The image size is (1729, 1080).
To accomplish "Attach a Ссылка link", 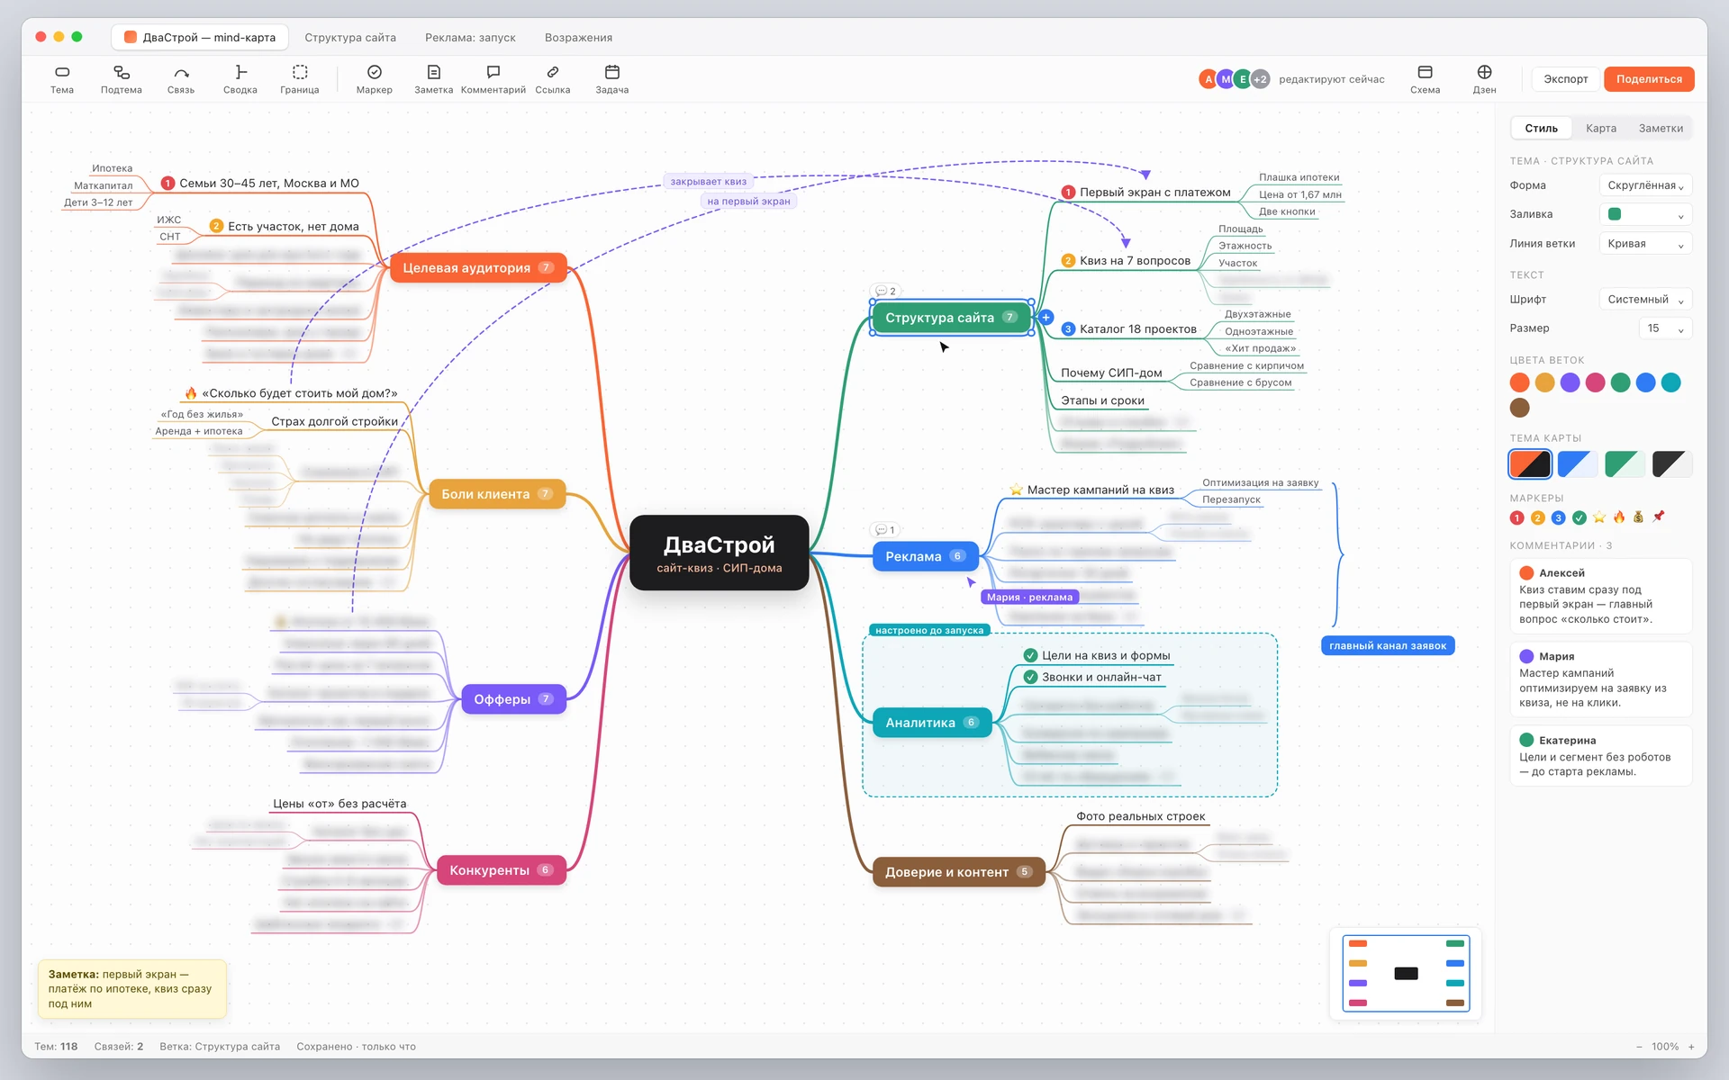I will 553,79.
